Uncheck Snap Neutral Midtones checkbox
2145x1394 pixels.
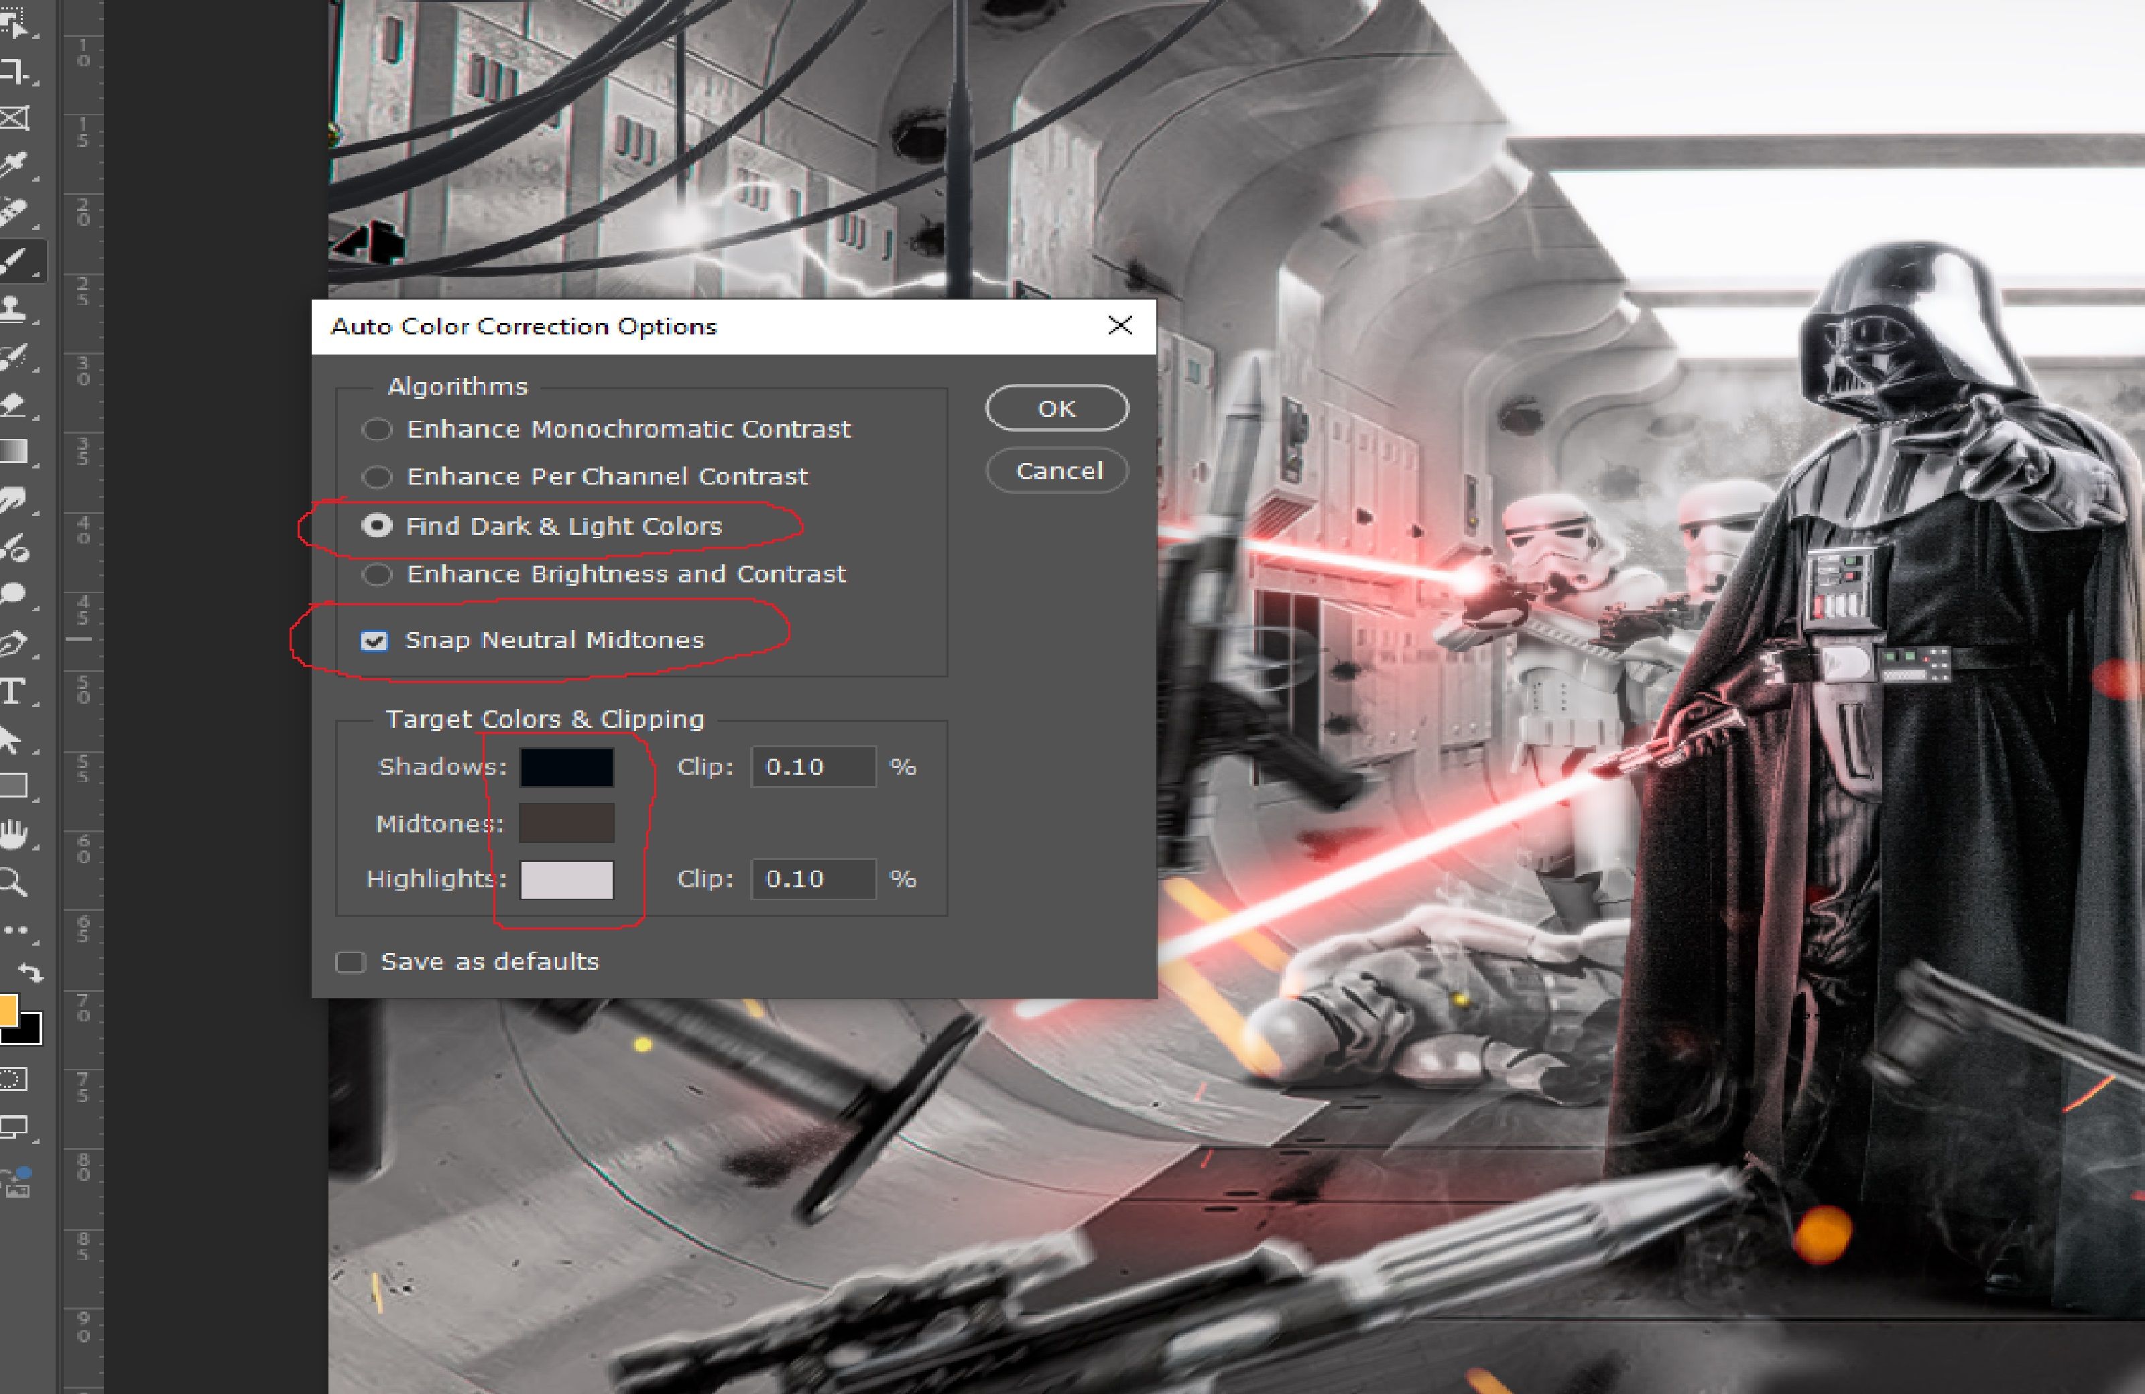point(374,641)
